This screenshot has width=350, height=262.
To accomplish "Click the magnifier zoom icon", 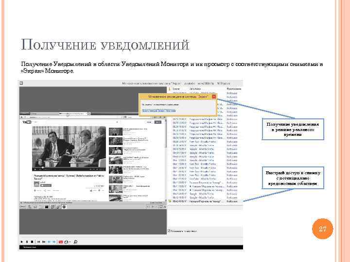I will [75, 242].
